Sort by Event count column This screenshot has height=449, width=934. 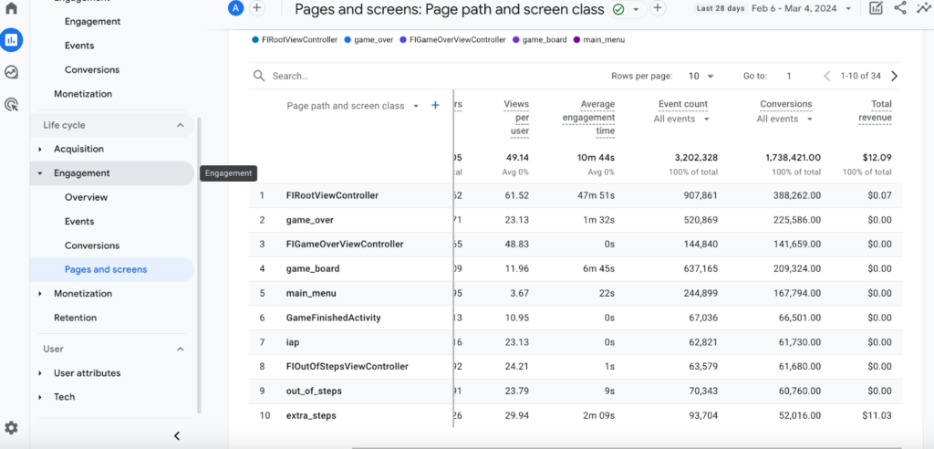(x=683, y=104)
